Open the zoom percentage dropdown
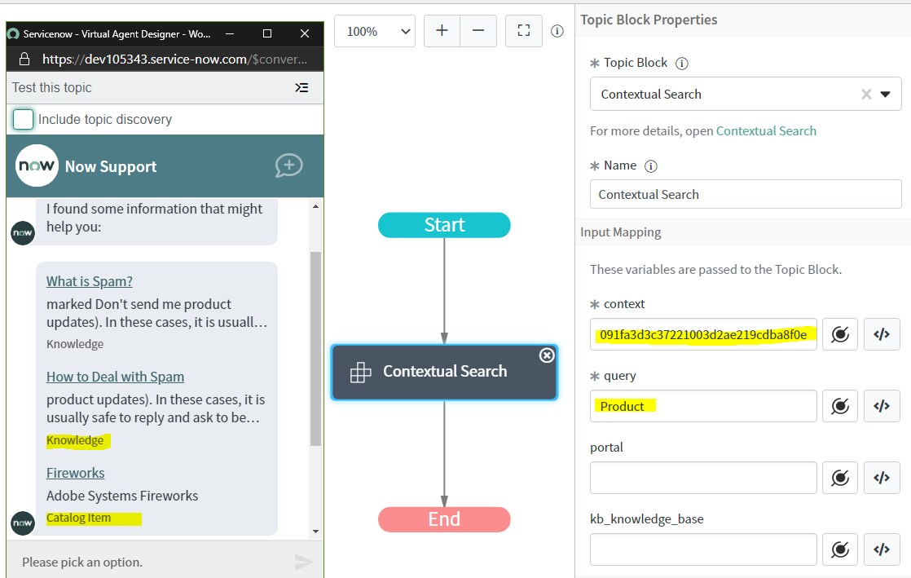The height and width of the screenshot is (578, 911). click(375, 31)
